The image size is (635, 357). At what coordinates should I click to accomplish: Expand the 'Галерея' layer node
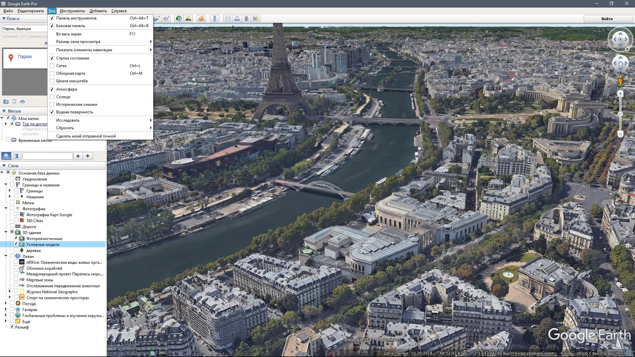[x=6, y=309]
